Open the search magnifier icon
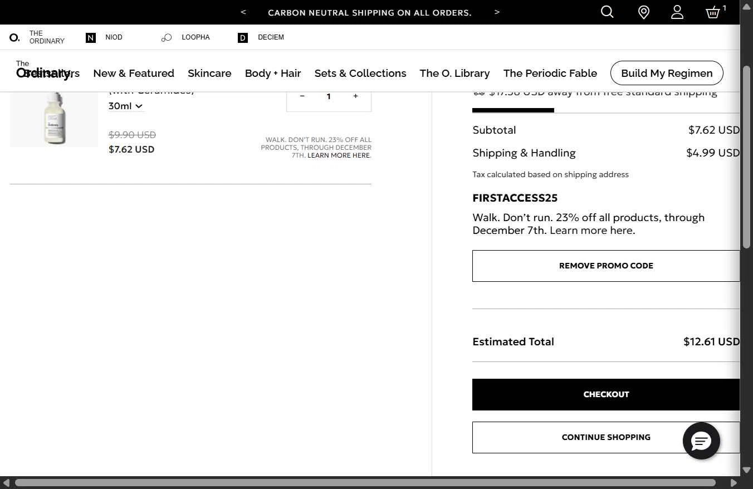The image size is (753, 489). pyautogui.click(x=607, y=12)
